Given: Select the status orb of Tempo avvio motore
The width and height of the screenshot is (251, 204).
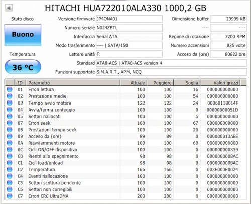Looking at the screenshot, I should (10, 103).
